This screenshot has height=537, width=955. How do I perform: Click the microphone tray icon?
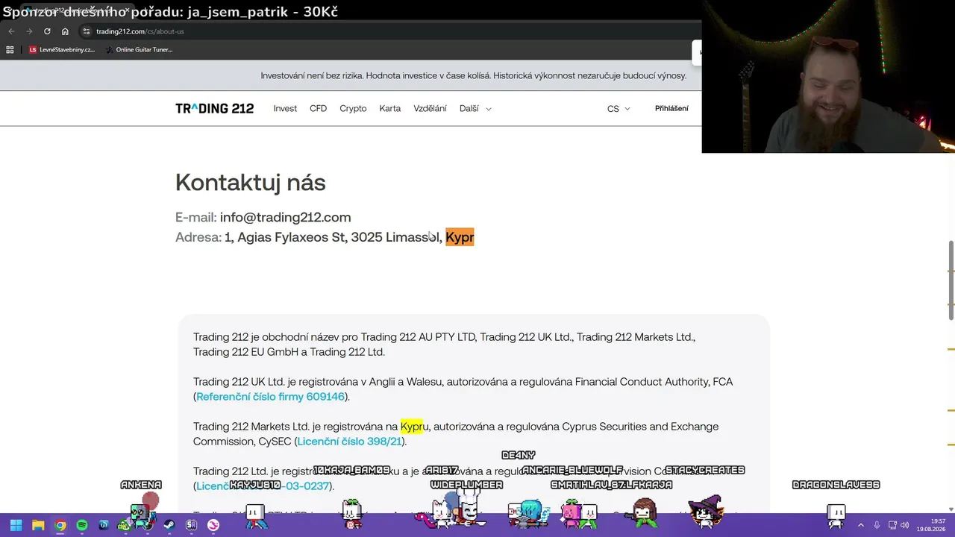coord(877,525)
